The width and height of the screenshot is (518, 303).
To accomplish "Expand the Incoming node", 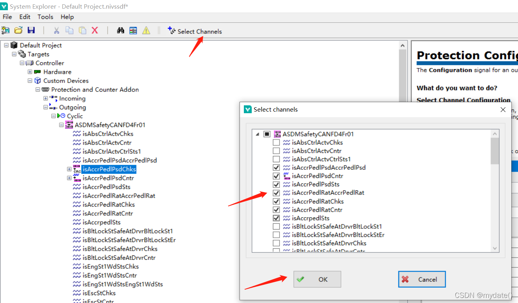I will tap(46, 98).
